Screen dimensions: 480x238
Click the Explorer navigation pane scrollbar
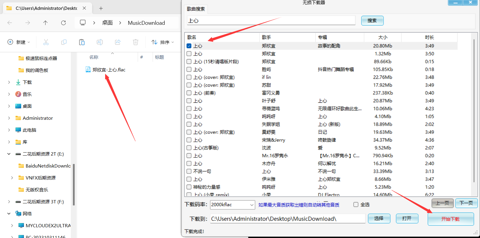73,185
